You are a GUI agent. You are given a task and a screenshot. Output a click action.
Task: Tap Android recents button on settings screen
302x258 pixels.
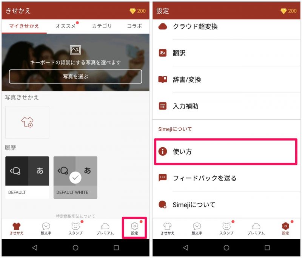267,247
